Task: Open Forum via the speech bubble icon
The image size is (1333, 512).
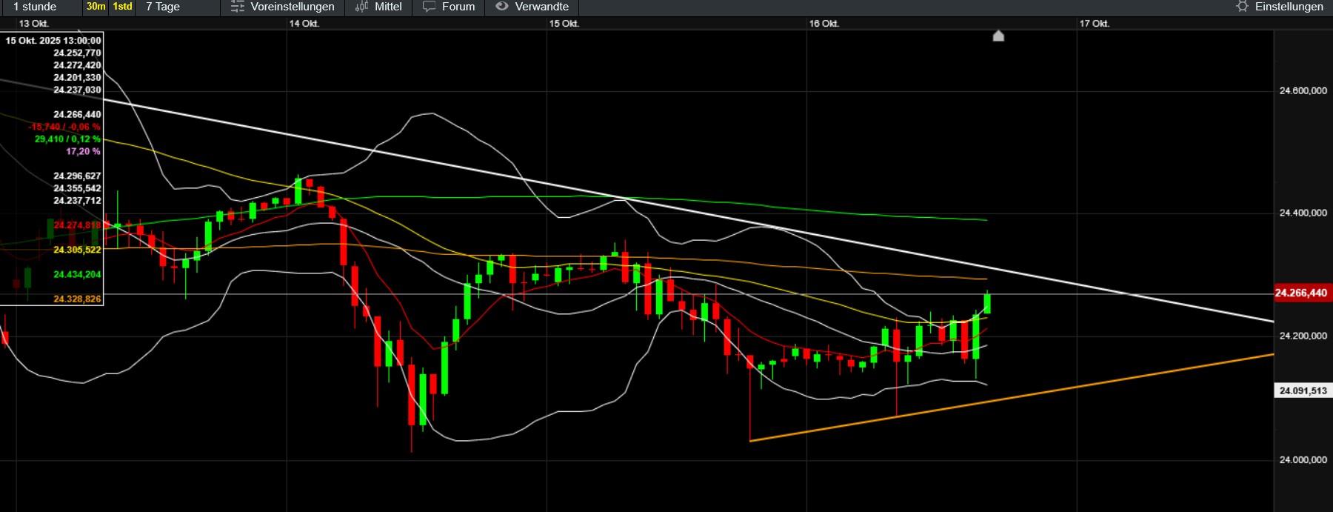Action: [x=429, y=7]
